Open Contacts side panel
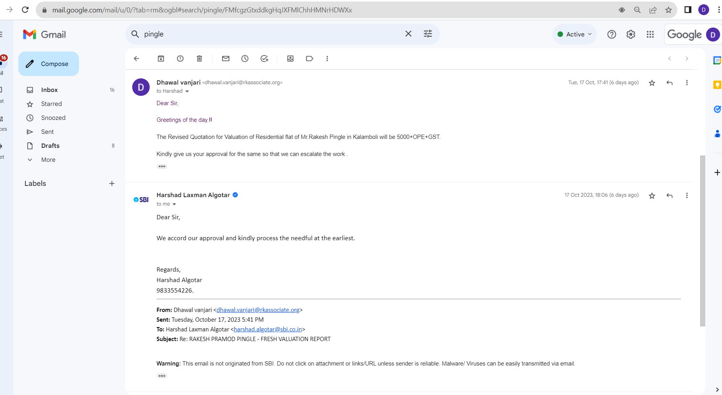The height and width of the screenshot is (395, 722). pyautogui.click(x=717, y=133)
